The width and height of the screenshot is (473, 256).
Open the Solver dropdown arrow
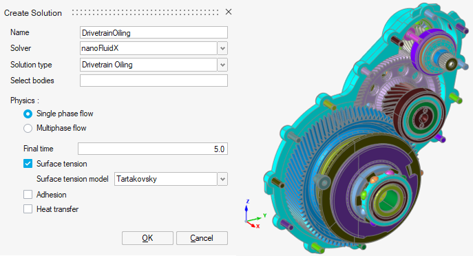pyautogui.click(x=222, y=48)
